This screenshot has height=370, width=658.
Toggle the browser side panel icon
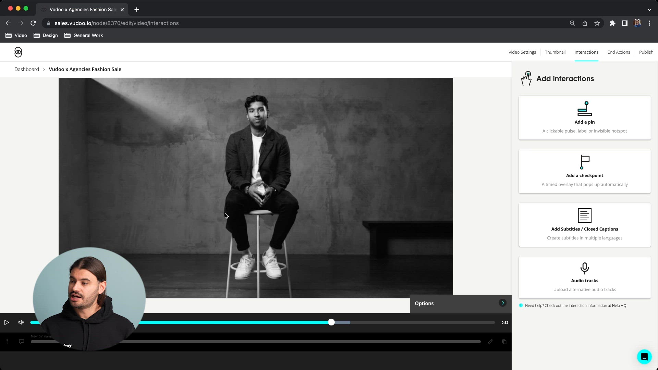(x=625, y=23)
